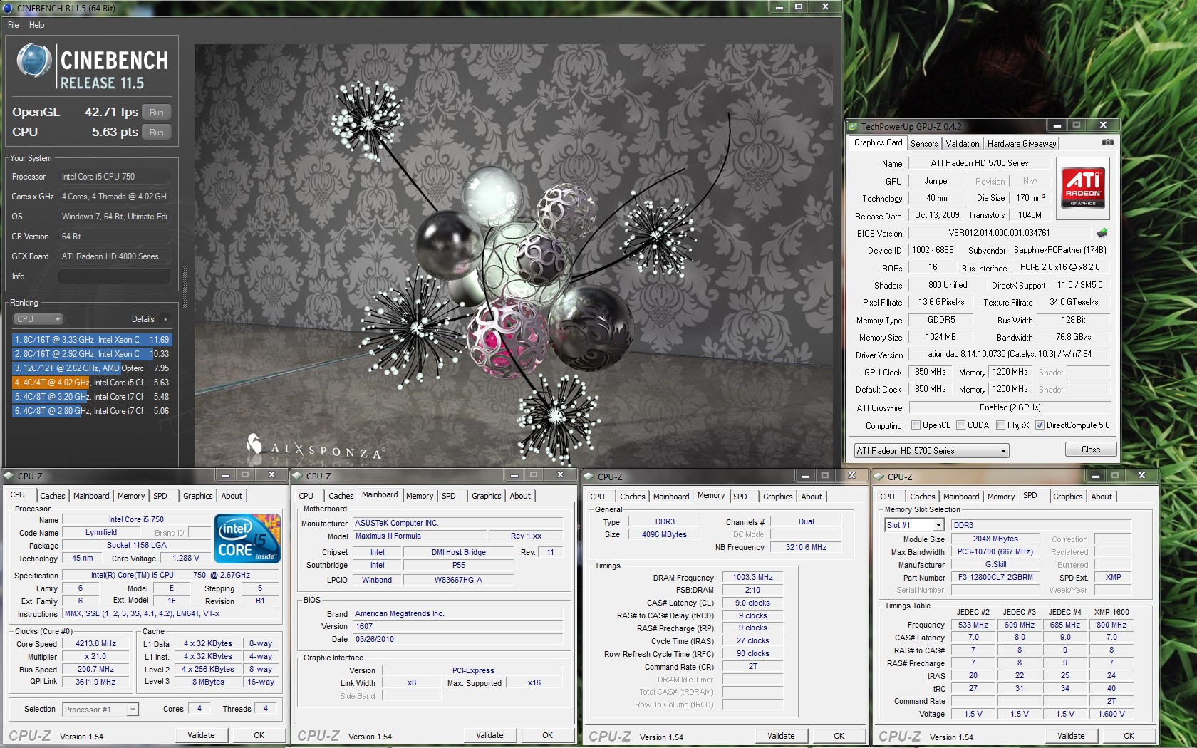The image size is (1197, 748).
Task: Expand ranking Details arrow
Action: pyautogui.click(x=165, y=319)
